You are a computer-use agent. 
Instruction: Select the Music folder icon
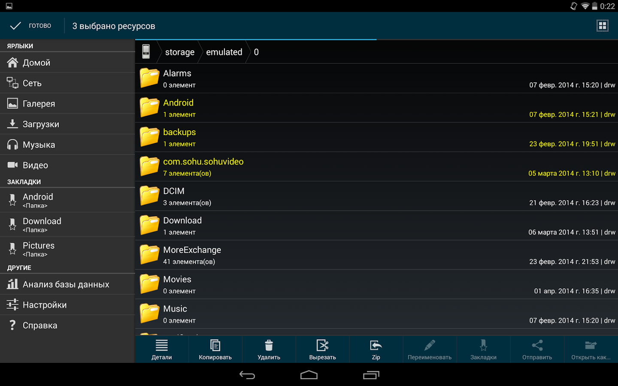[x=150, y=314]
